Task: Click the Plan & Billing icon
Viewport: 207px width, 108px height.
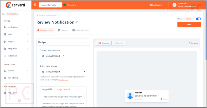Action: (x=5, y=78)
